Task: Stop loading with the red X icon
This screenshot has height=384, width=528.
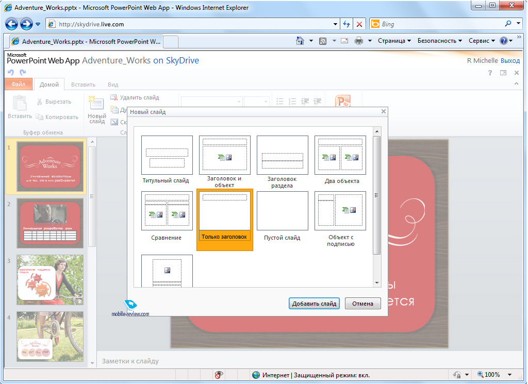Action: point(359,24)
